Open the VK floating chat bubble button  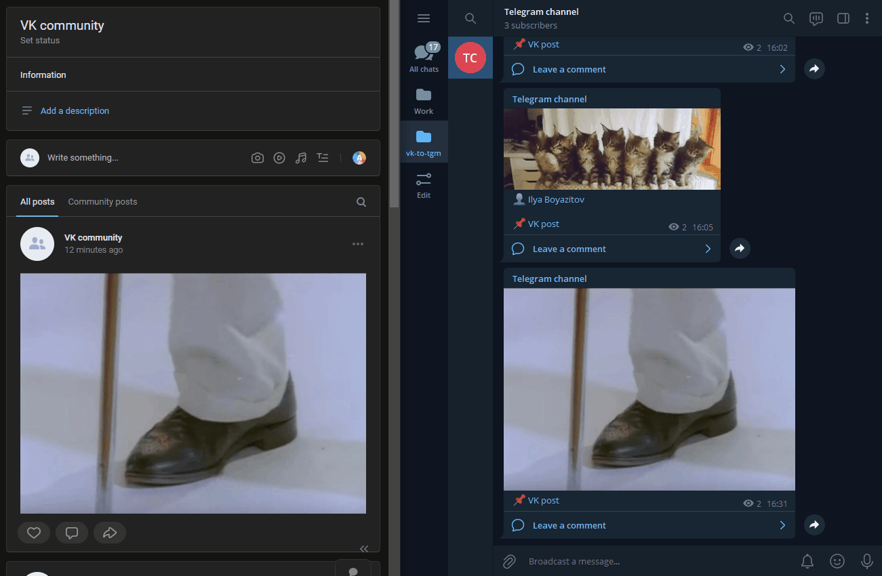(x=353, y=569)
